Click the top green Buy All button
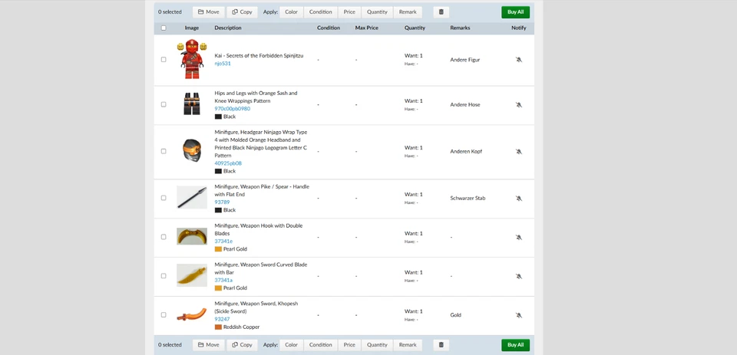 [515, 12]
